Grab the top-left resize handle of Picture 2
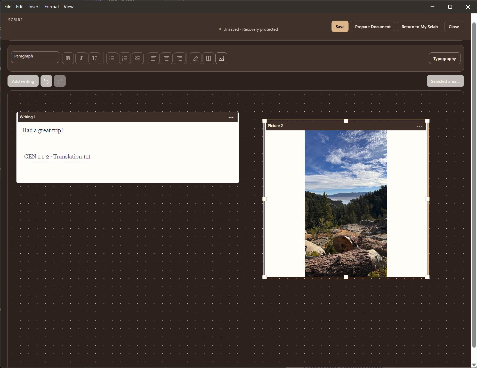 pyautogui.click(x=264, y=121)
